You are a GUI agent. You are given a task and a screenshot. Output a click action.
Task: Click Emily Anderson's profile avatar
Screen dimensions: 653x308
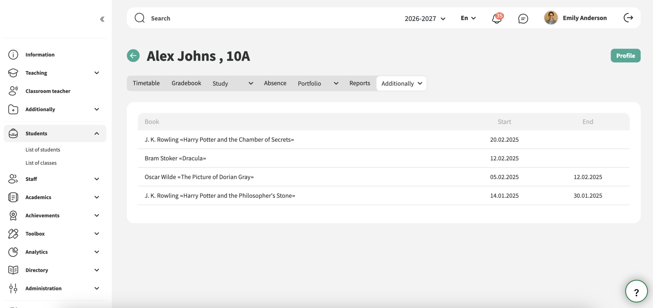(551, 18)
